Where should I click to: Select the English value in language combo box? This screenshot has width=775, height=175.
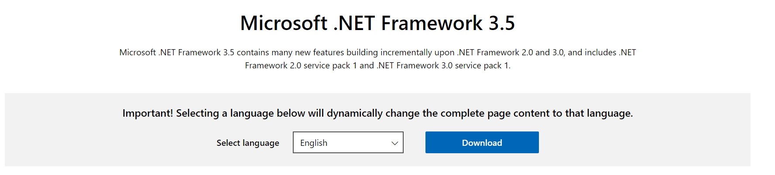(314, 143)
